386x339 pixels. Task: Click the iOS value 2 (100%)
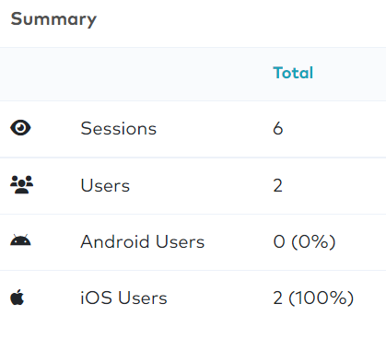click(x=313, y=298)
